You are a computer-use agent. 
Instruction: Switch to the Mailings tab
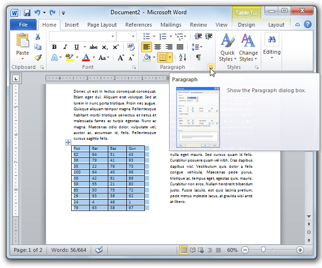(170, 25)
